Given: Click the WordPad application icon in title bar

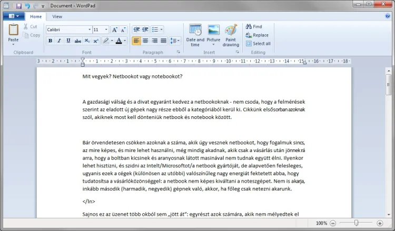Looking at the screenshot, I should [x=6, y=6].
